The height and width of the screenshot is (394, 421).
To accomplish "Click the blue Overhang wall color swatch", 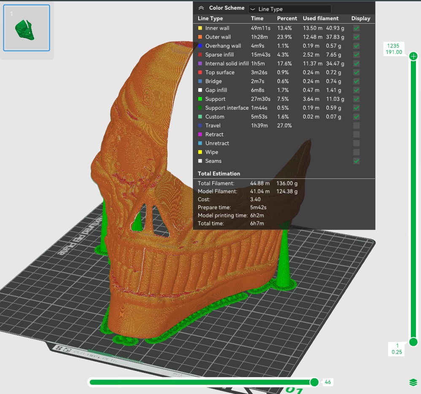I will [x=200, y=46].
